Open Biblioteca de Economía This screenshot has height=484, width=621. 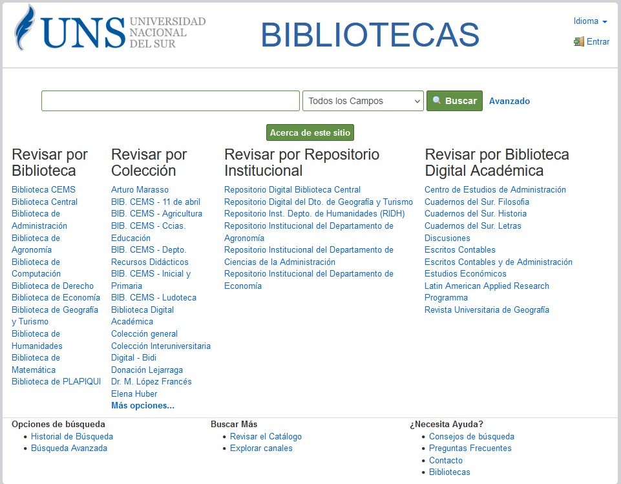[x=56, y=298]
